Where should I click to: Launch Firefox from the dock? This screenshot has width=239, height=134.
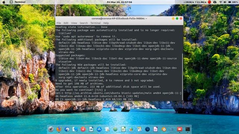pos(59,129)
